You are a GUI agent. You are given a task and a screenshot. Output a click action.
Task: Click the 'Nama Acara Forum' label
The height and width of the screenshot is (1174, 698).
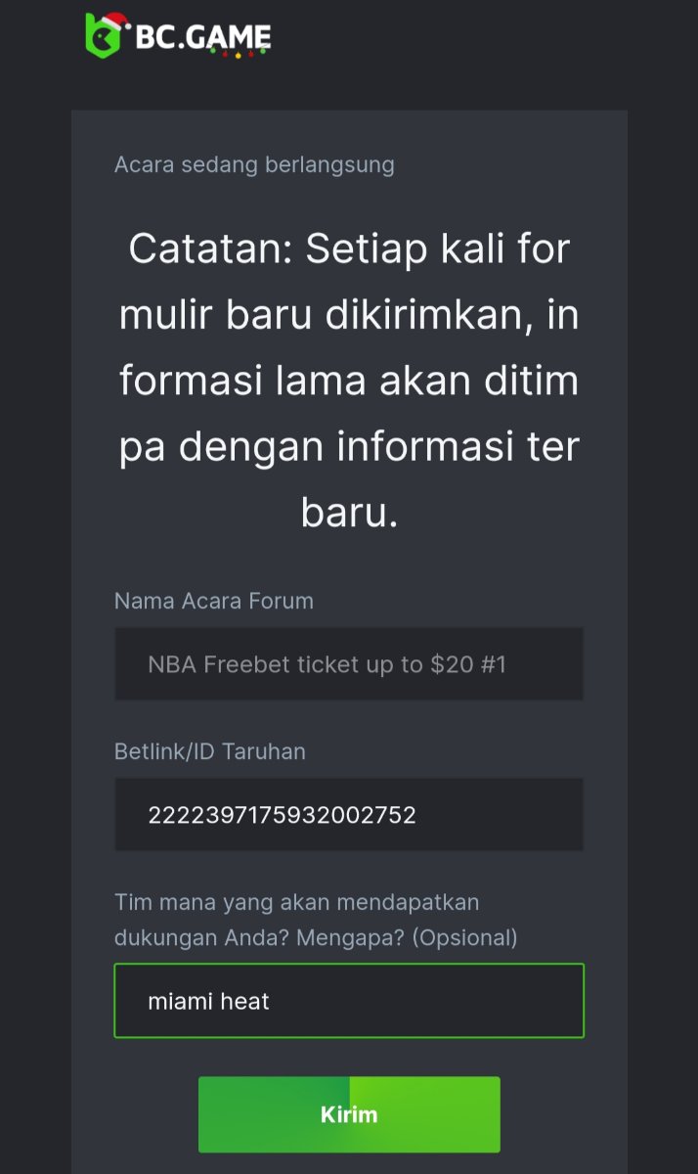[x=214, y=601]
